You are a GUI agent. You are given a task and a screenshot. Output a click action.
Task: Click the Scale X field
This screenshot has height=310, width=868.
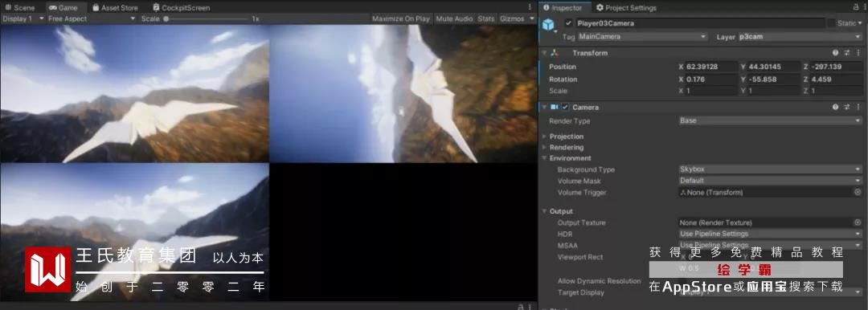712,91
